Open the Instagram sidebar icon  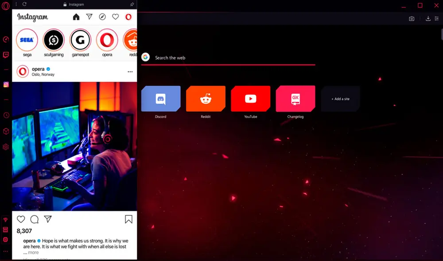(x=6, y=84)
